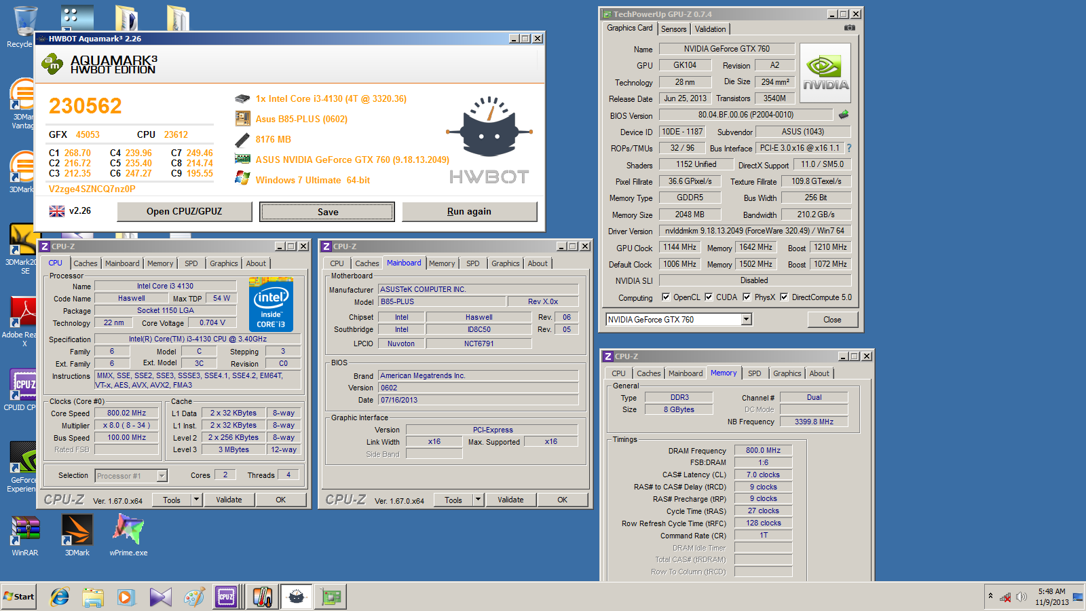Switch to the Validation tab in GPU-Z

(710, 29)
